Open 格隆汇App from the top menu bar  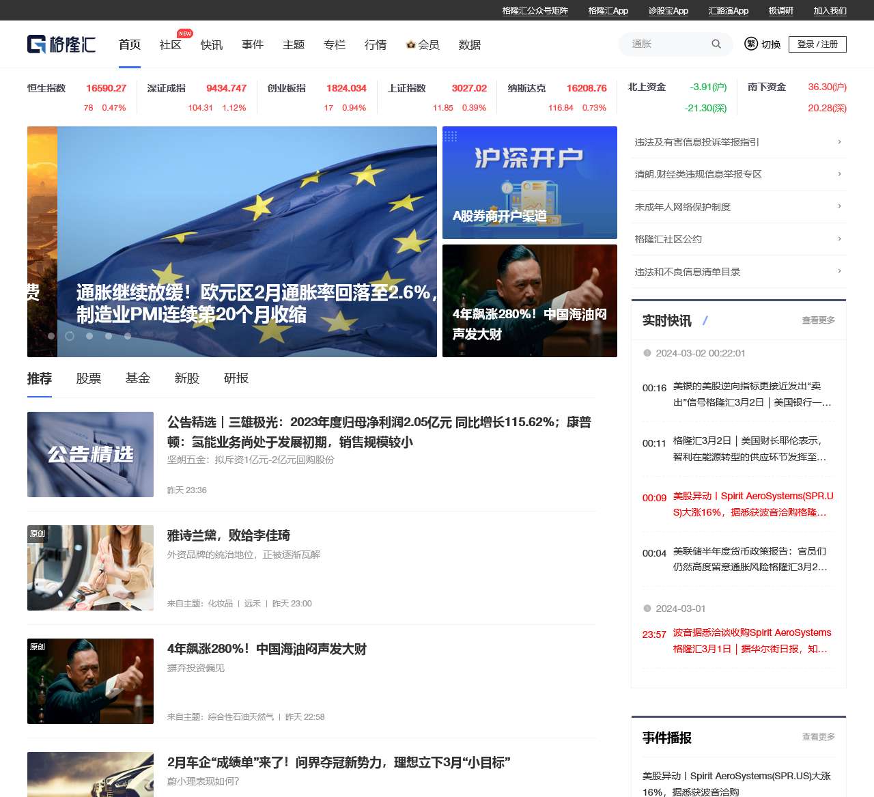(x=607, y=10)
